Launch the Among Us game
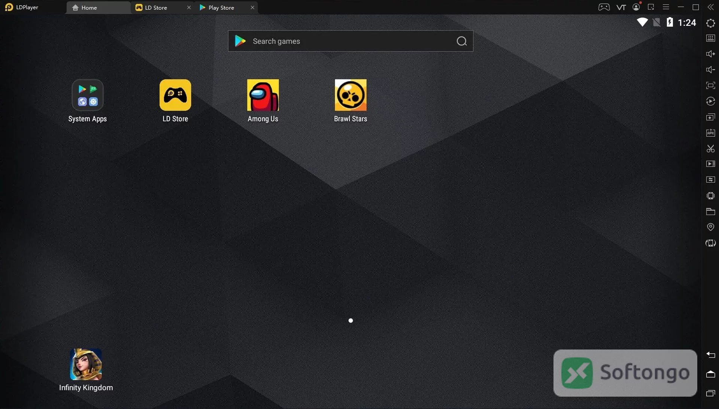The height and width of the screenshot is (409, 719). [263, 95]
